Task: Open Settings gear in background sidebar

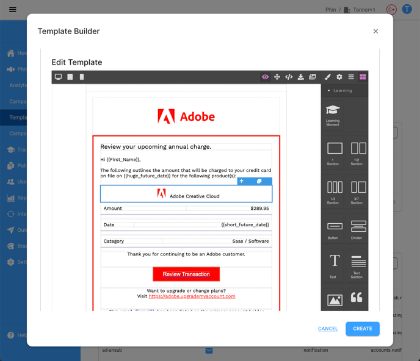Action: [16, 262]
